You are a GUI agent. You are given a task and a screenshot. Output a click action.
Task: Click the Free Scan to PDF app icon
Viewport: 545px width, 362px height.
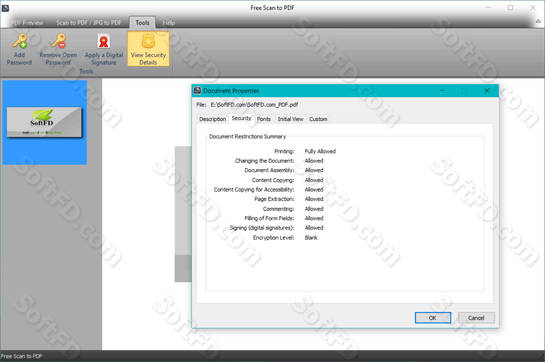click(x=6, y=8)
